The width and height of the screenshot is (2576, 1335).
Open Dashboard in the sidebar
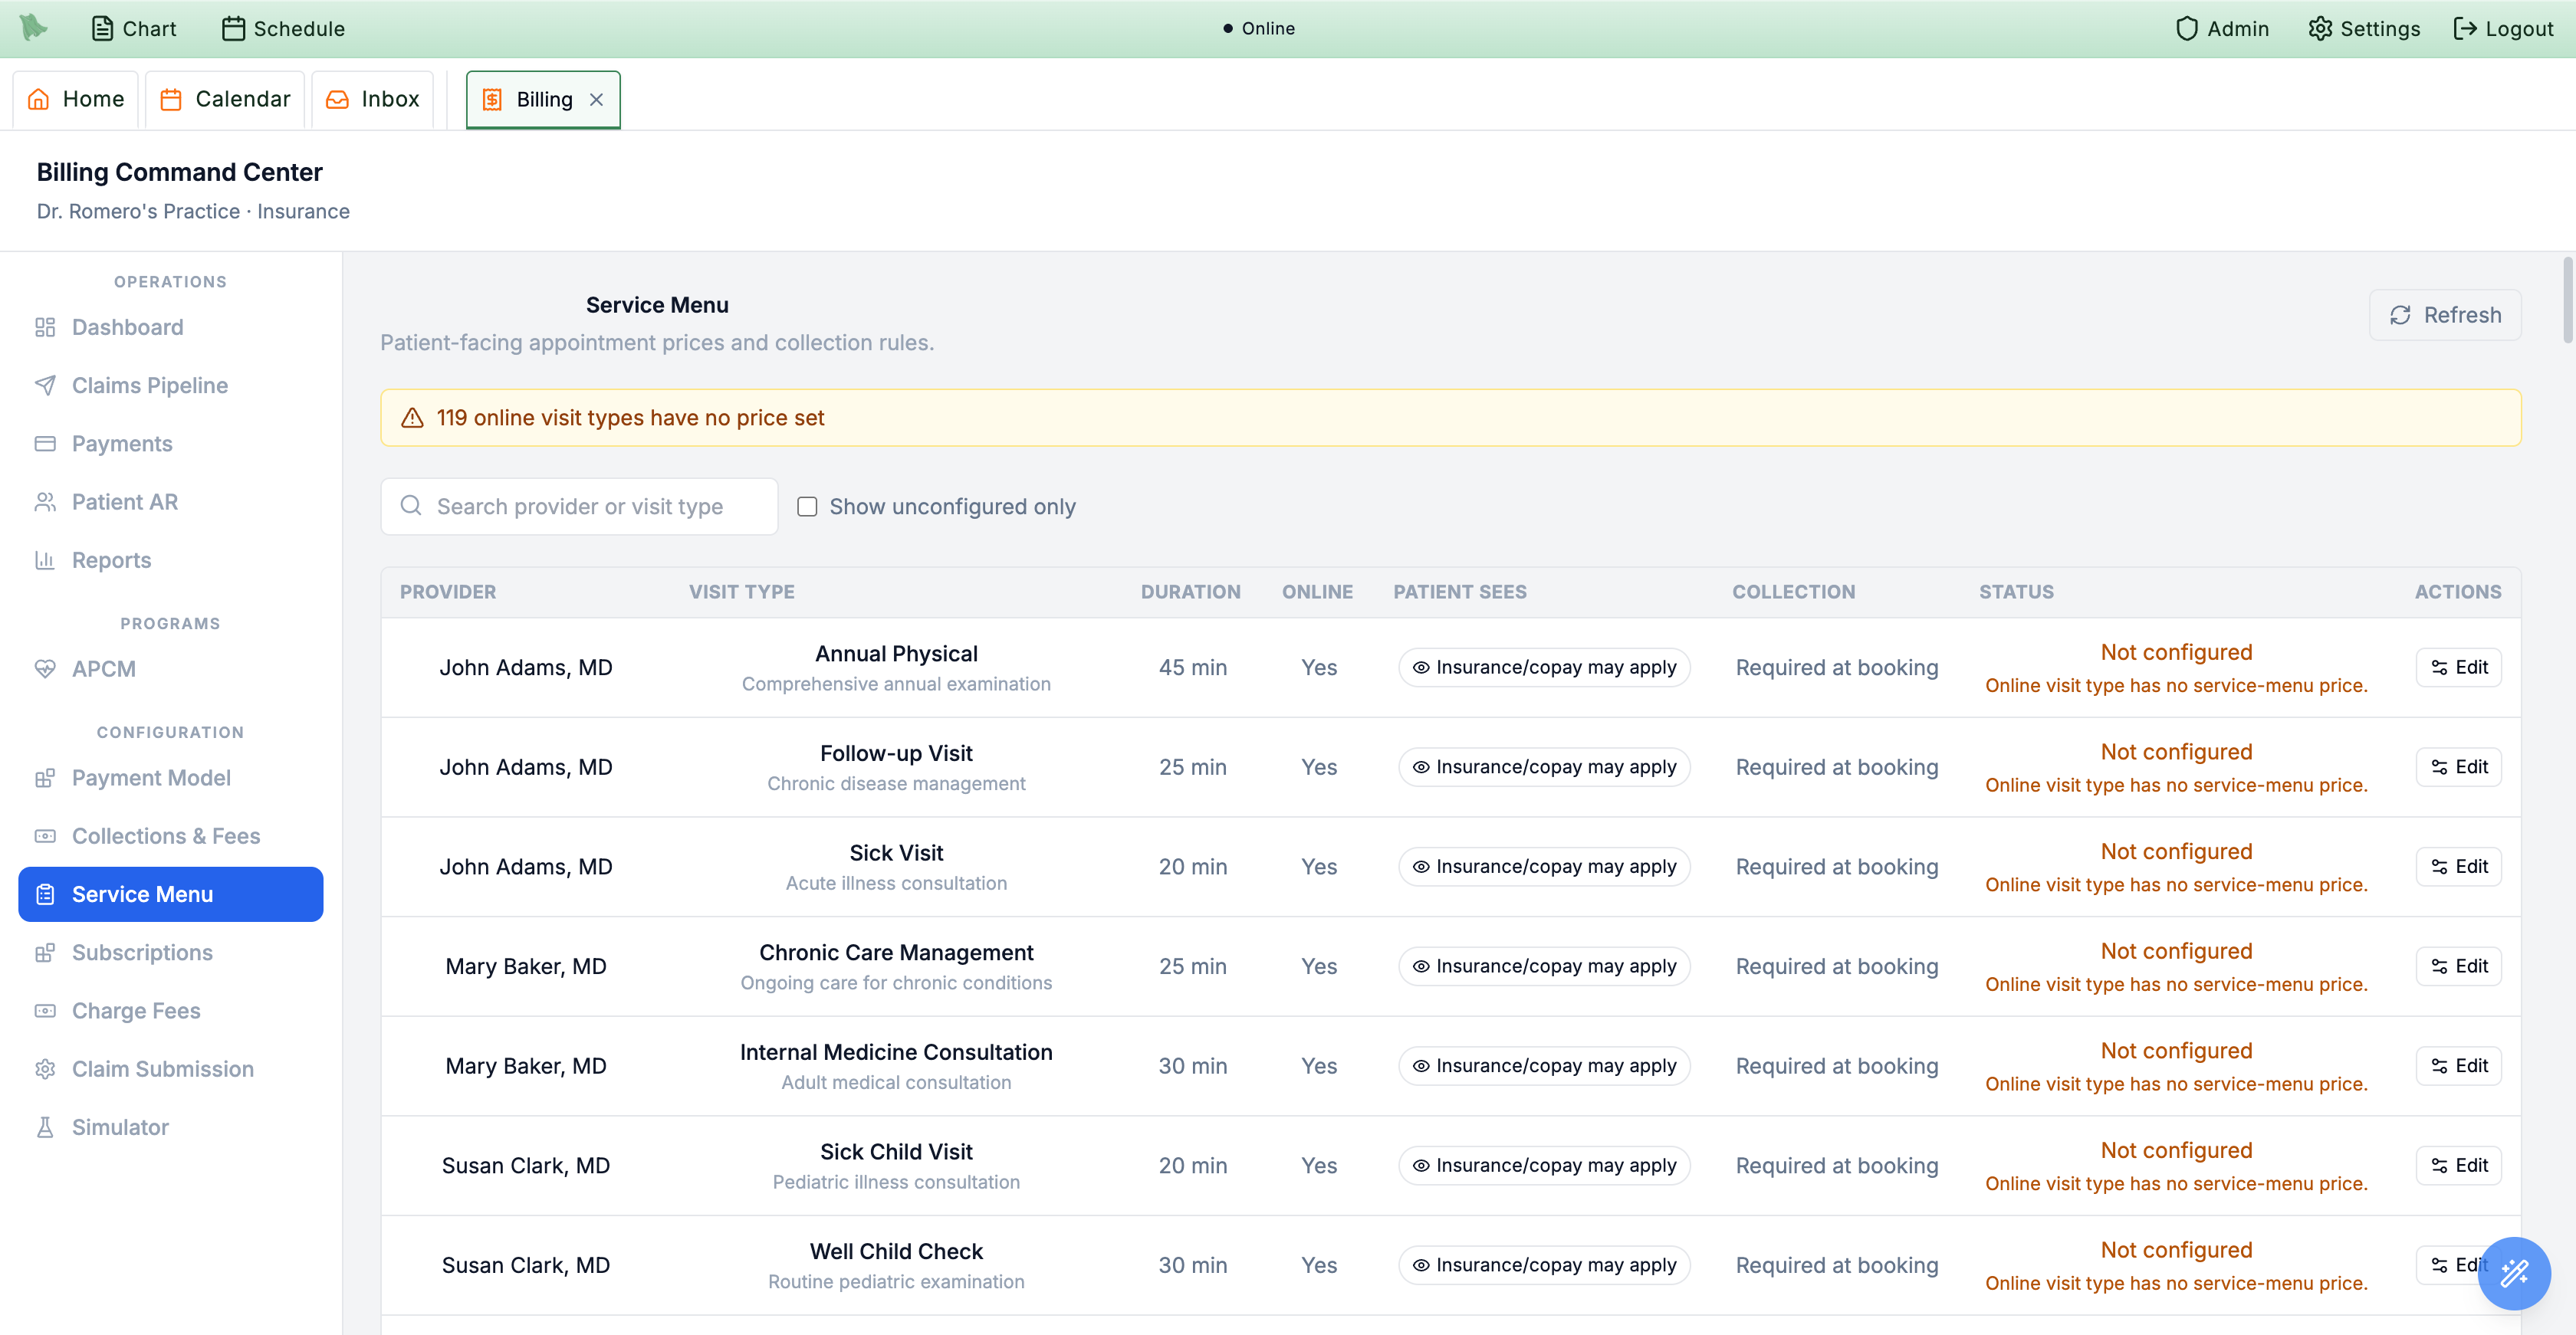coord(171,326)
